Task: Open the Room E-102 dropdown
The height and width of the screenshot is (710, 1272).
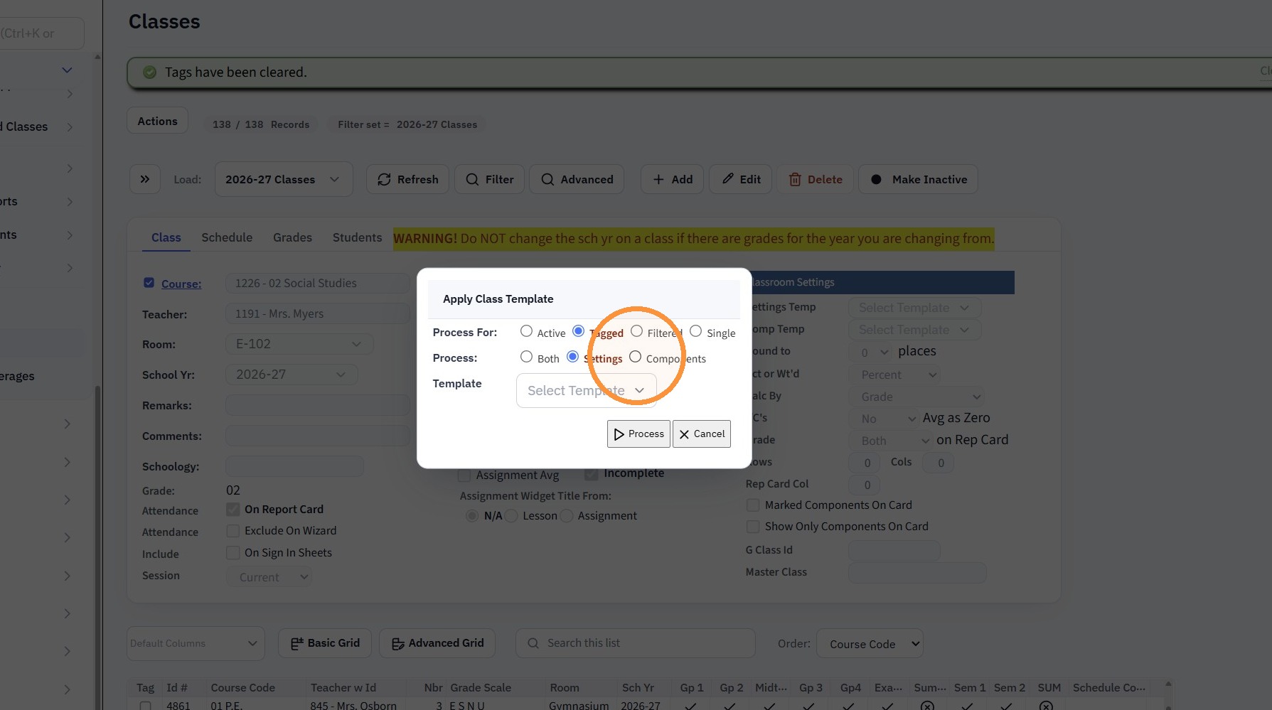Action: point(299,344)
